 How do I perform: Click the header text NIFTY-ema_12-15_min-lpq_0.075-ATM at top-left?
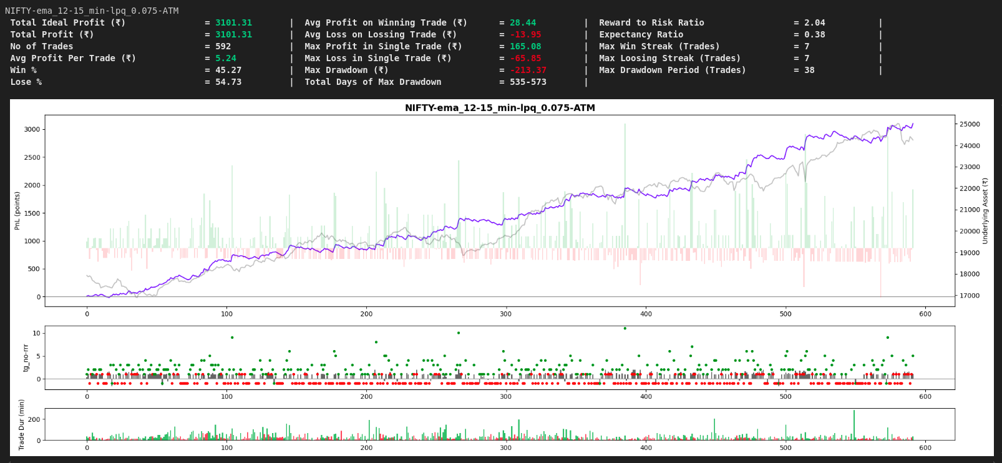(92, 11)
